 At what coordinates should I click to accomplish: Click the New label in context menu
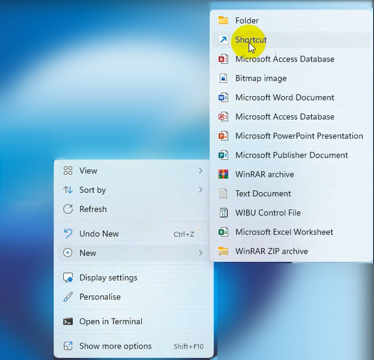click(88, 252)
